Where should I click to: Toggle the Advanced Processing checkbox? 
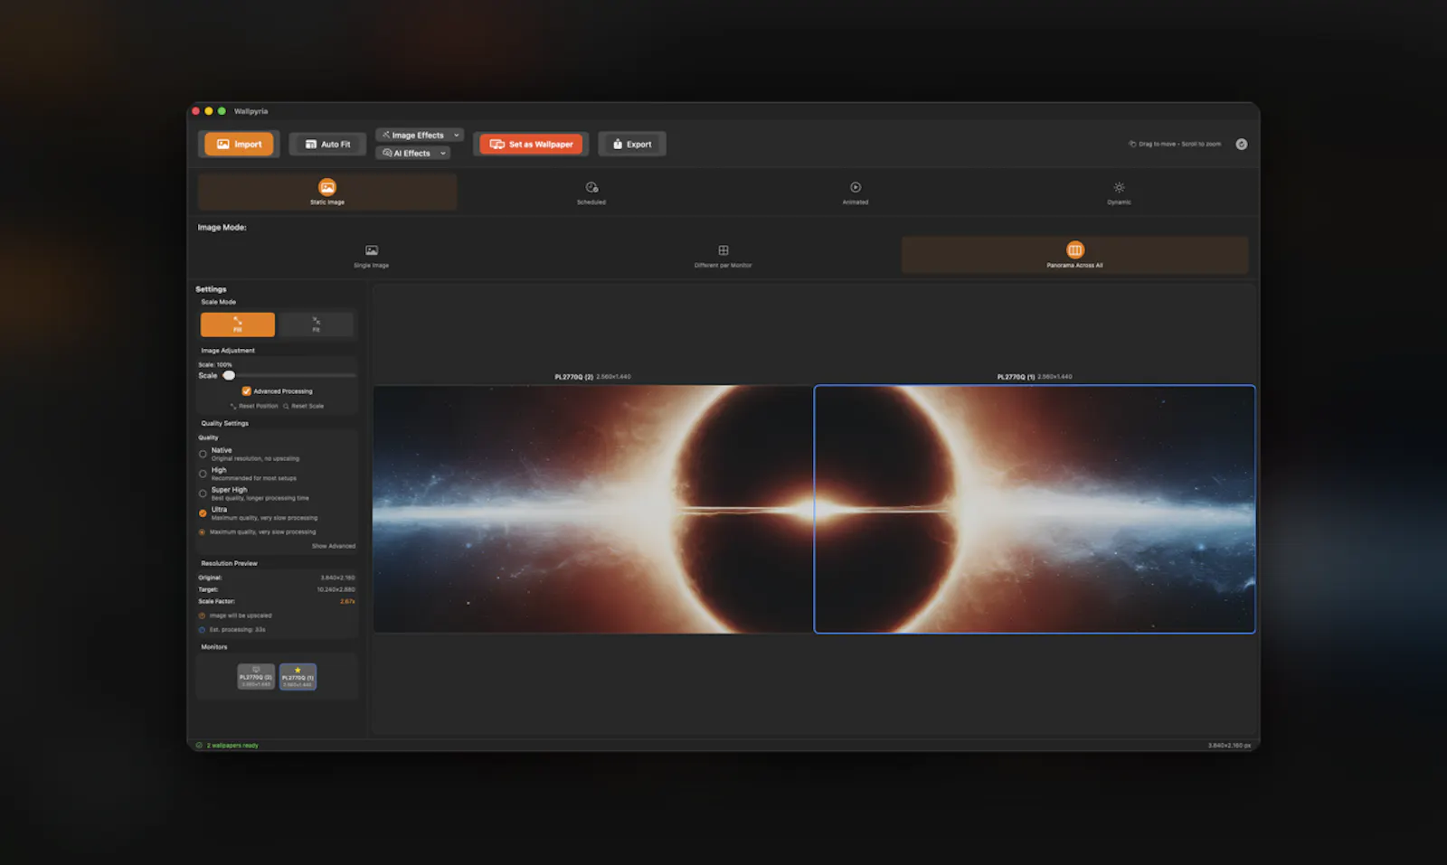[x=246, y=391]
